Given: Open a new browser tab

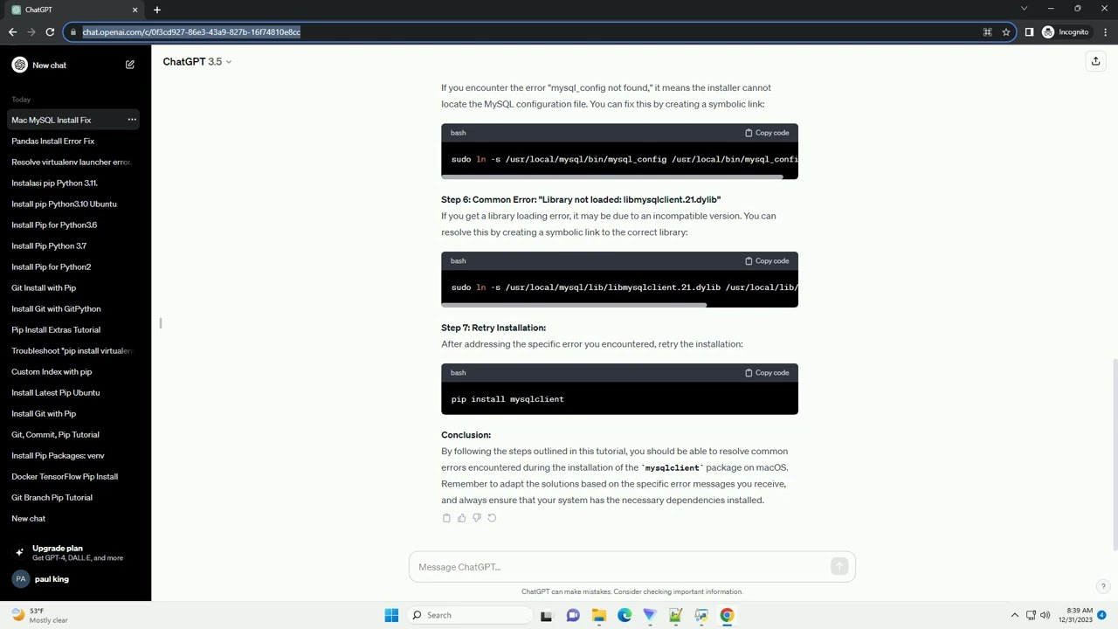Looking at the screenshot, I should tap(157, 10).
